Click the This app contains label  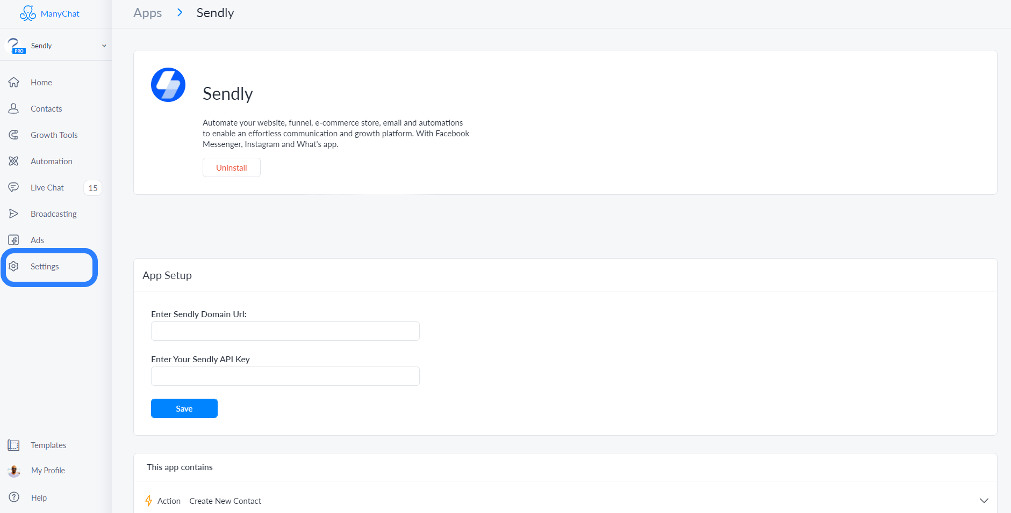click(x=180, y=467)
